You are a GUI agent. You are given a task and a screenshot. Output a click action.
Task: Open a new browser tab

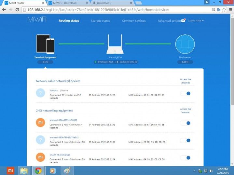coord(139,3)
